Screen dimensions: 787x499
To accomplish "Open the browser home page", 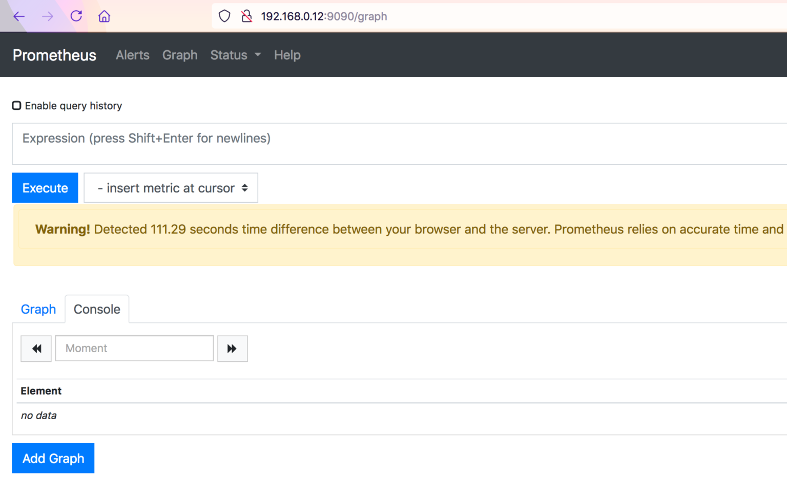I will (x=104, y=16).
